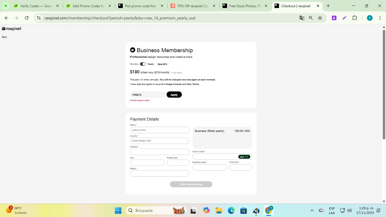386x217 pixels.
Task: Click the Save 50% badge
Action: (x=162, y=64)
